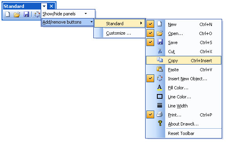The height and width of the screenshot is (144, 226).
Task: Click the Fill Color letter A icon
Action: (160, 87)
